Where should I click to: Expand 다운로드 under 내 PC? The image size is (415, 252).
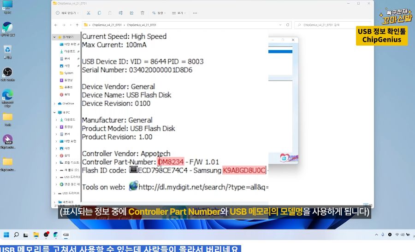56,120
